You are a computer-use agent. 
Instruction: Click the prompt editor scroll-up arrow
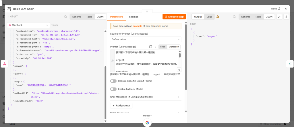click(180, 51)
